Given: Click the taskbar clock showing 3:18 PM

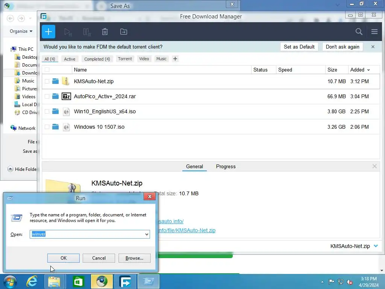Looking at the screenshot, I should pyautogui.click(x=368, y=282).
